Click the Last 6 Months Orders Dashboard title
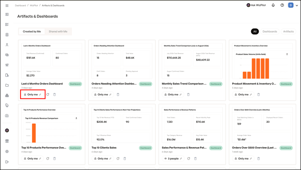 42,84
